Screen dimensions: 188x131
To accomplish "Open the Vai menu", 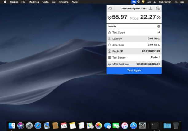I will [53, 2].
